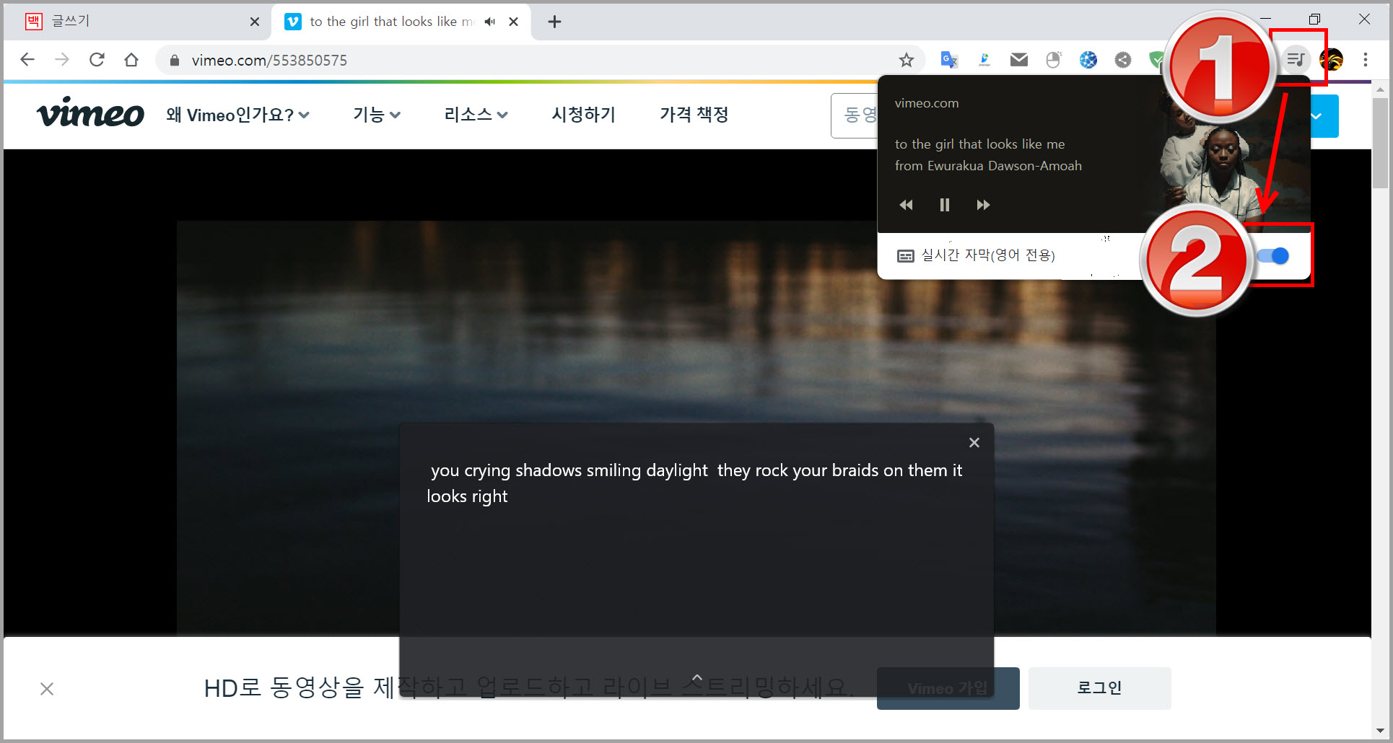The height and width of the screenshot is (743, 1393).
Task: Click the vertical scrollbar thumb
Action: click(1380, 144)
